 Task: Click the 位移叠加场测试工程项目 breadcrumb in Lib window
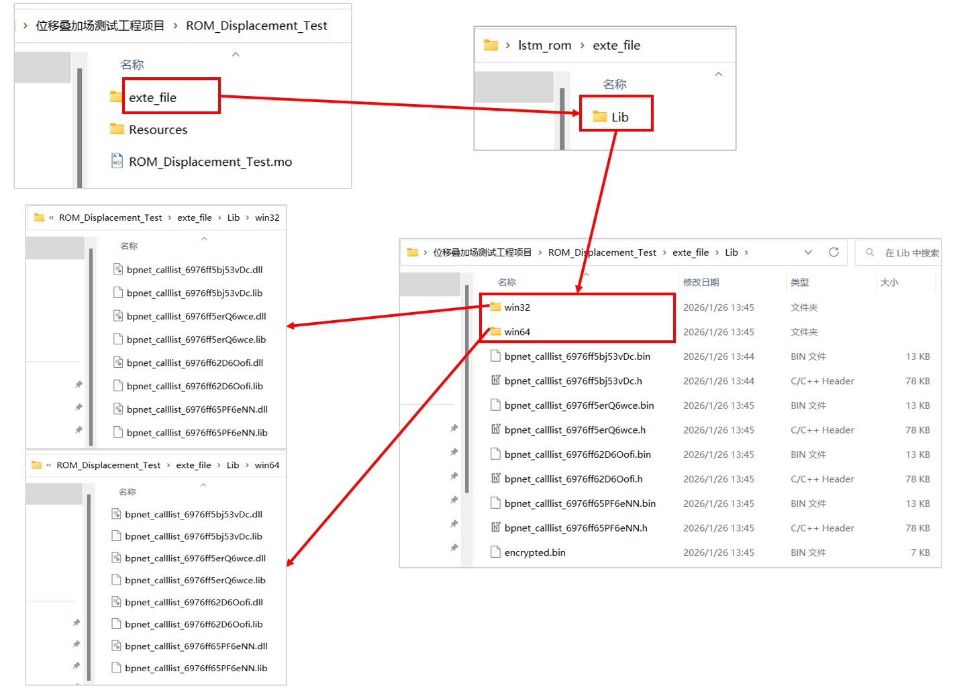click(482, 252)
